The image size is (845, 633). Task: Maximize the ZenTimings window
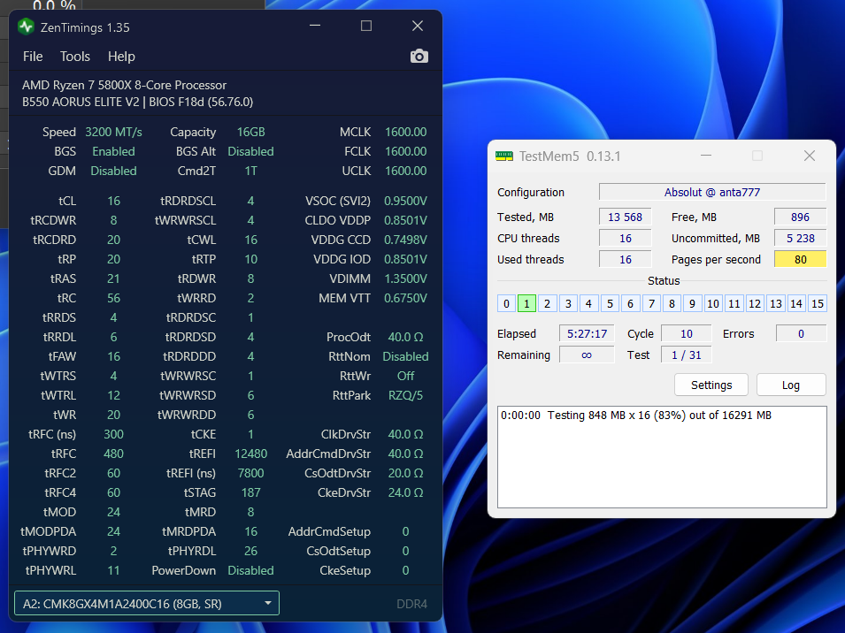[366, 27]
